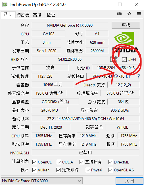Switch to the 传感器 tab
144x185 pixels.
click(x=23, y=15)
